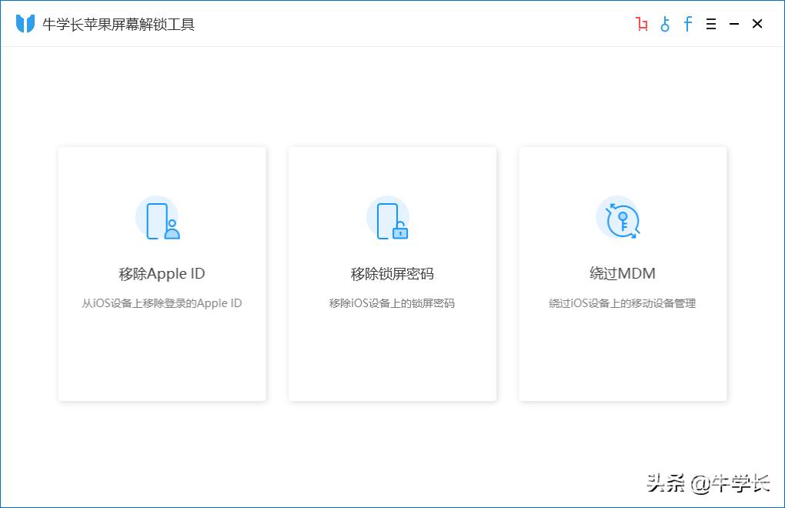
Task: Click empty lower area of lock screen card
Action: coord(392,358)
